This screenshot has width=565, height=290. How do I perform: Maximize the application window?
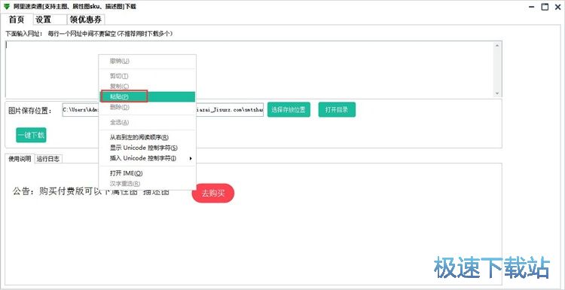545,7
